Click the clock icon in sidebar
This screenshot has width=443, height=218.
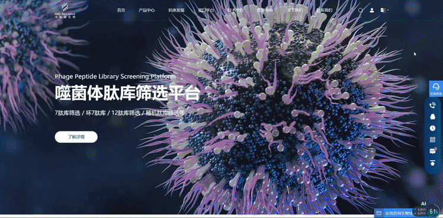pyautogui.click(x=432, y=128)
